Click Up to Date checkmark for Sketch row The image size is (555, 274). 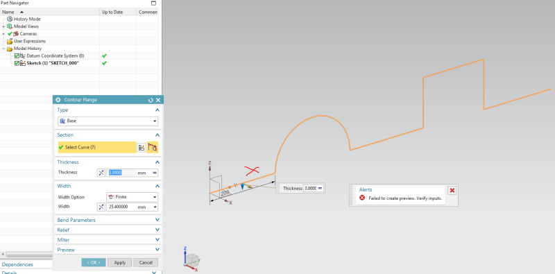point(104,63)
